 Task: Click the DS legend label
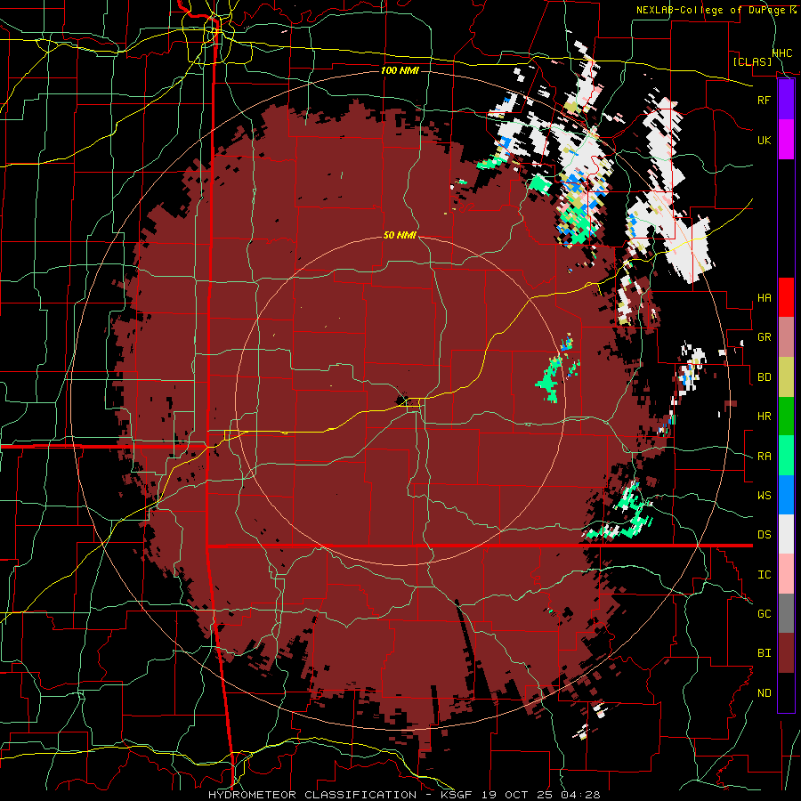(764, 535)
